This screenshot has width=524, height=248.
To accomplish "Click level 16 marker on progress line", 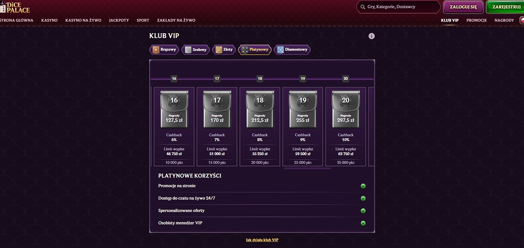I will click(174, 79).
